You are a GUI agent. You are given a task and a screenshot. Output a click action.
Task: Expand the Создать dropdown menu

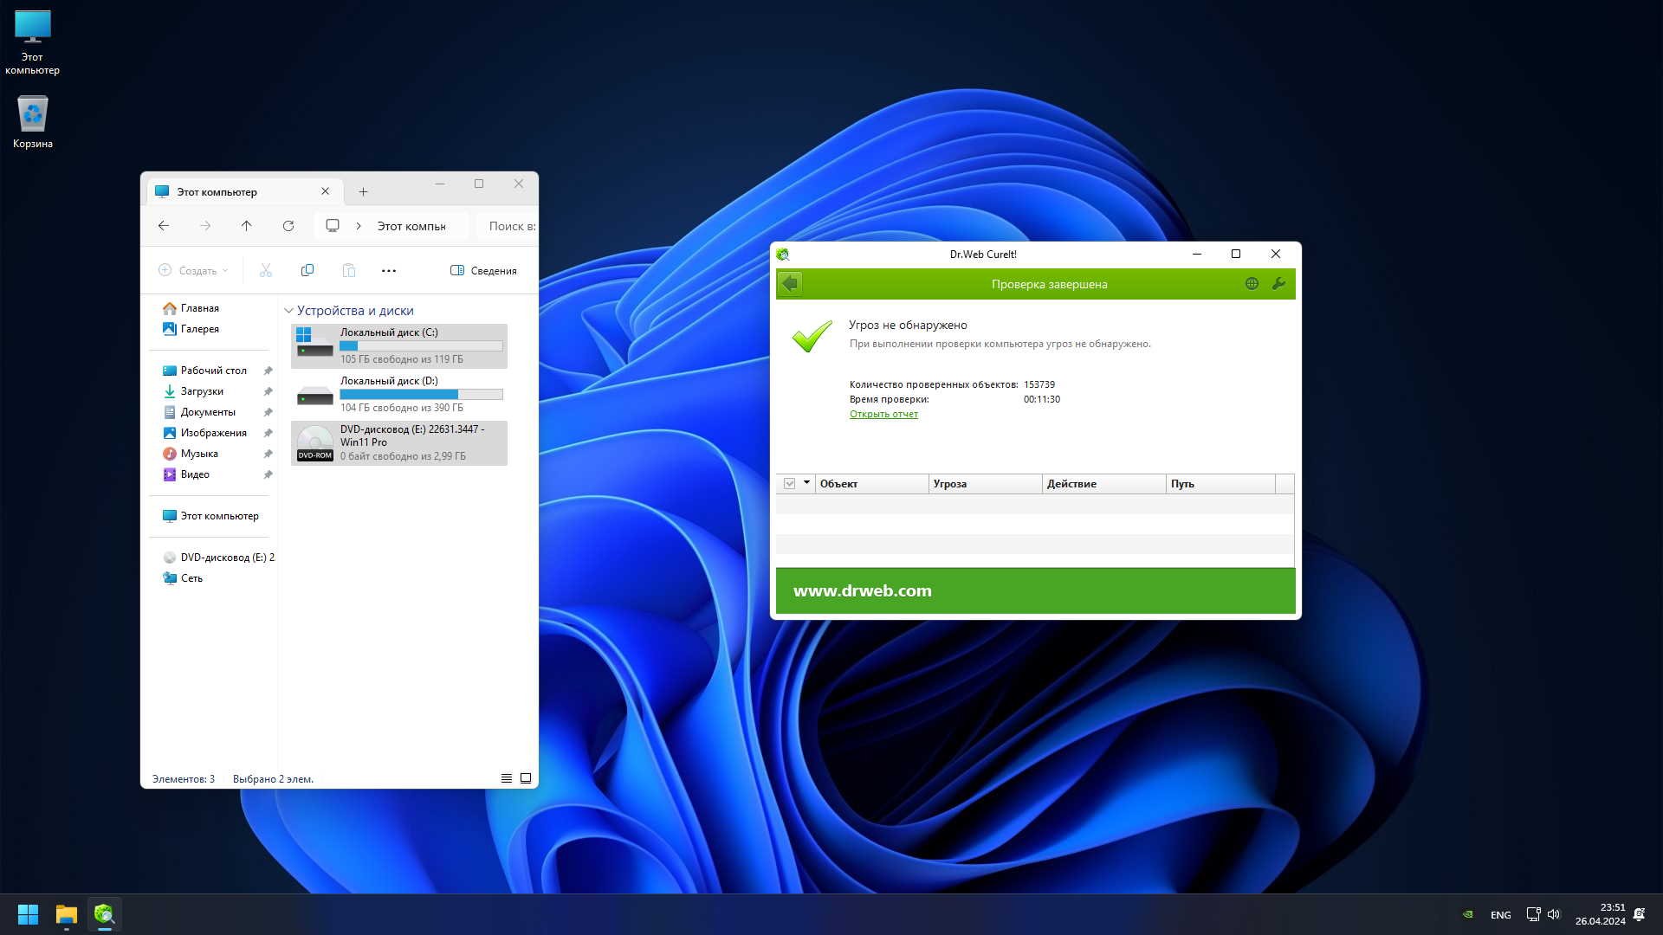click(194, 271)
